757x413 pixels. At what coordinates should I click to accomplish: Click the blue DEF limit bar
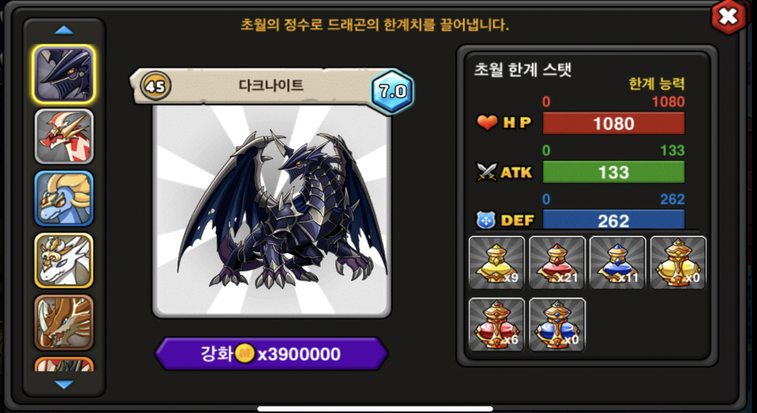point(613,220)
